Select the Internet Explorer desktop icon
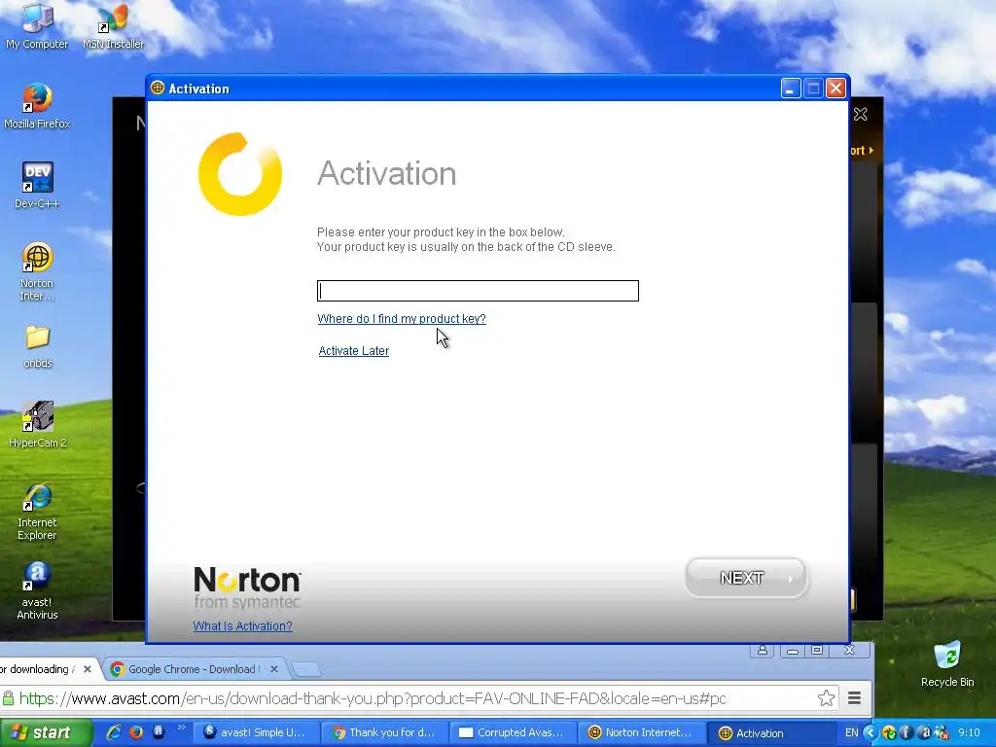The height and width of the screenshot is (747, 996). (x=37, y=512)
